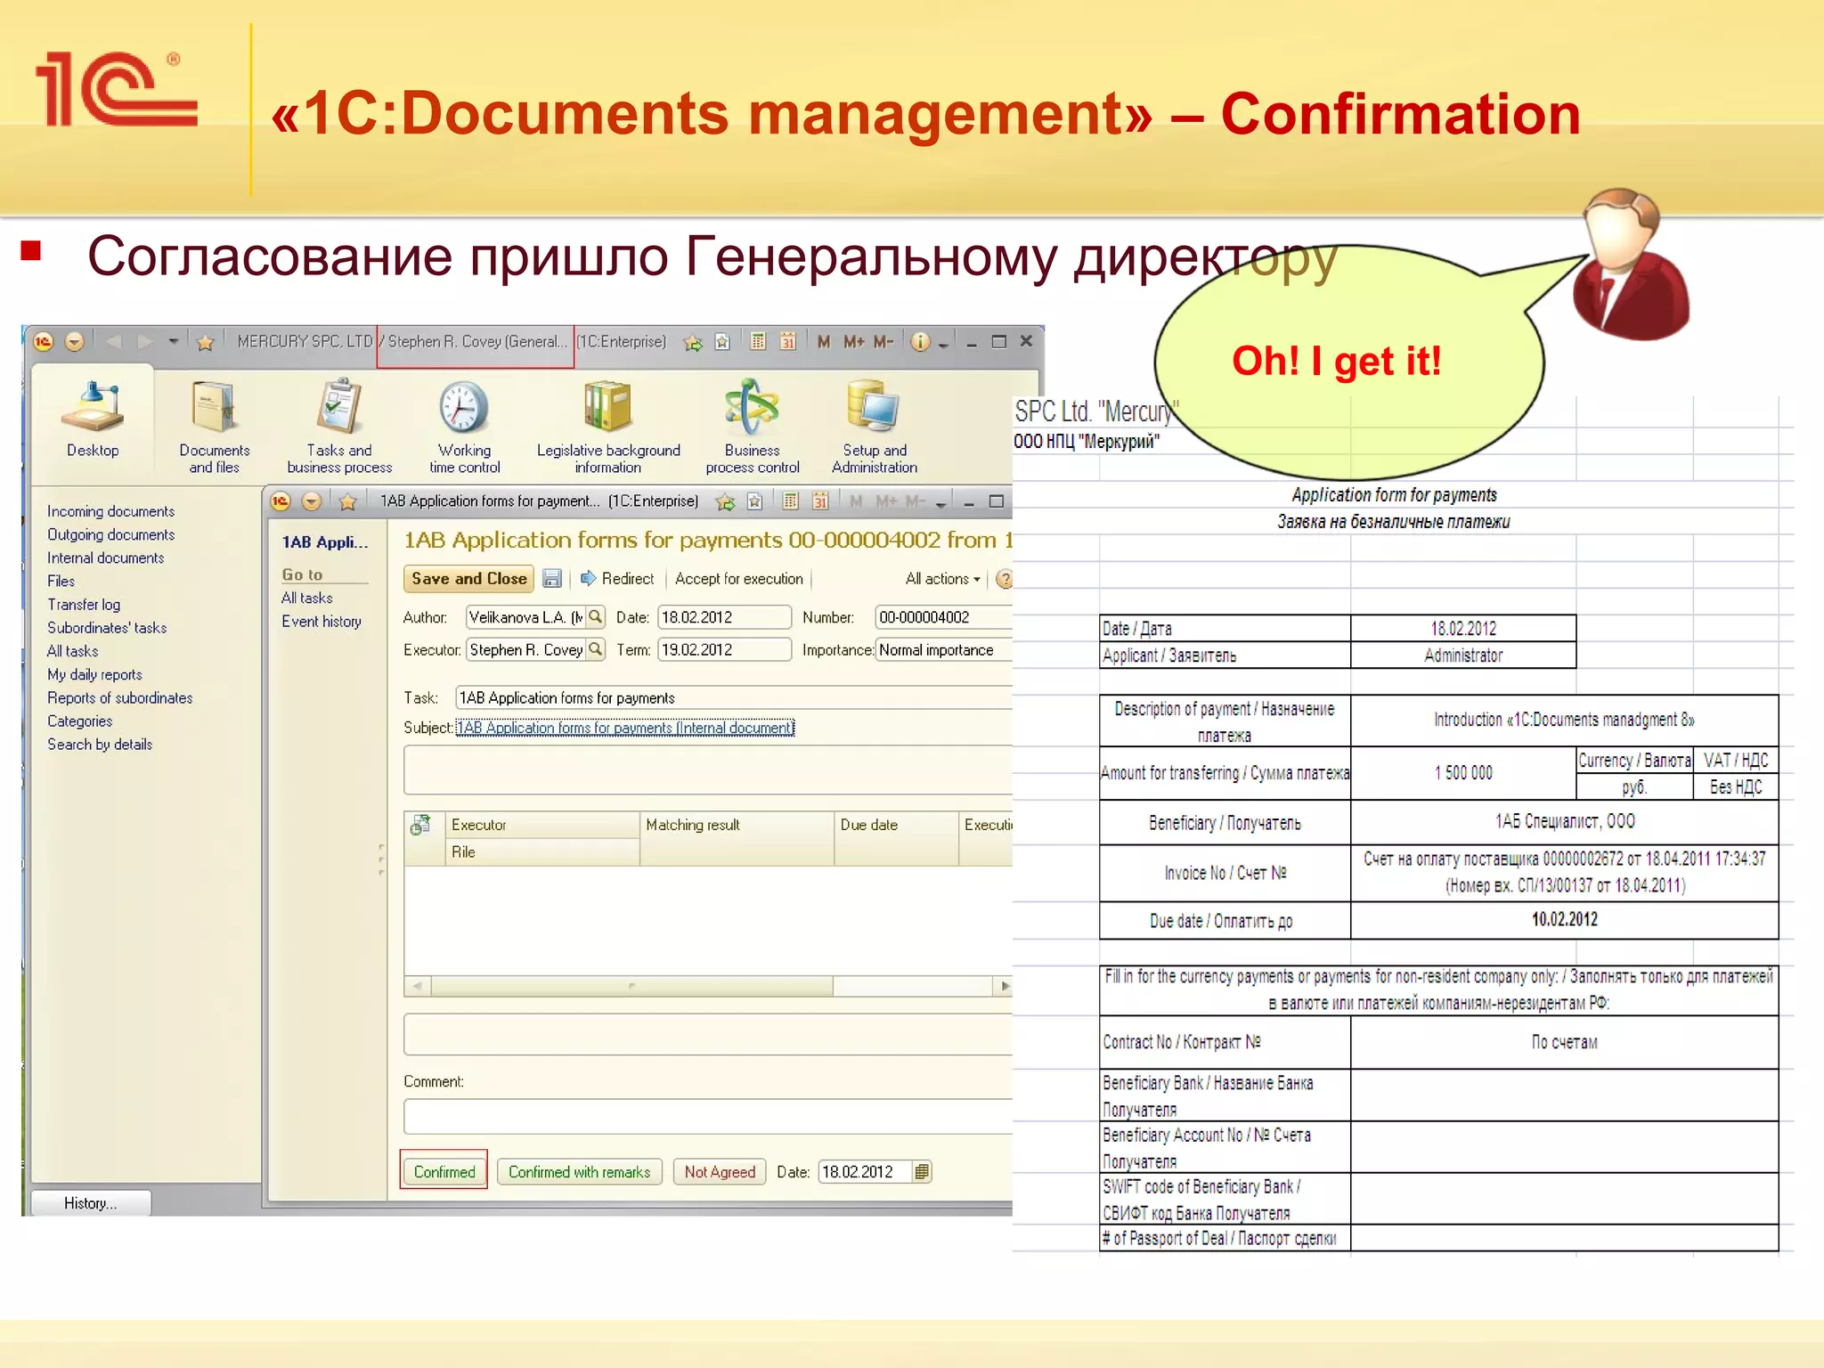Screen dimensions: 1824x1368
Task: Open round dropdown button in application form window
Action: [312, 501]
